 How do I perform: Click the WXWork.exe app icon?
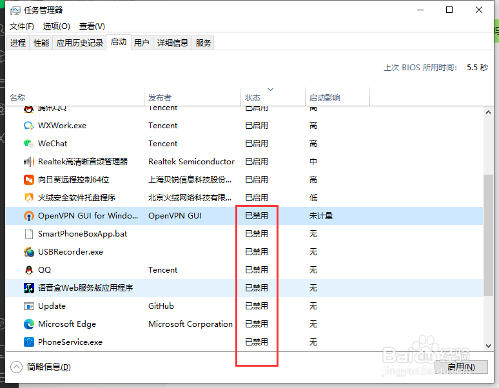pos(28,126)
